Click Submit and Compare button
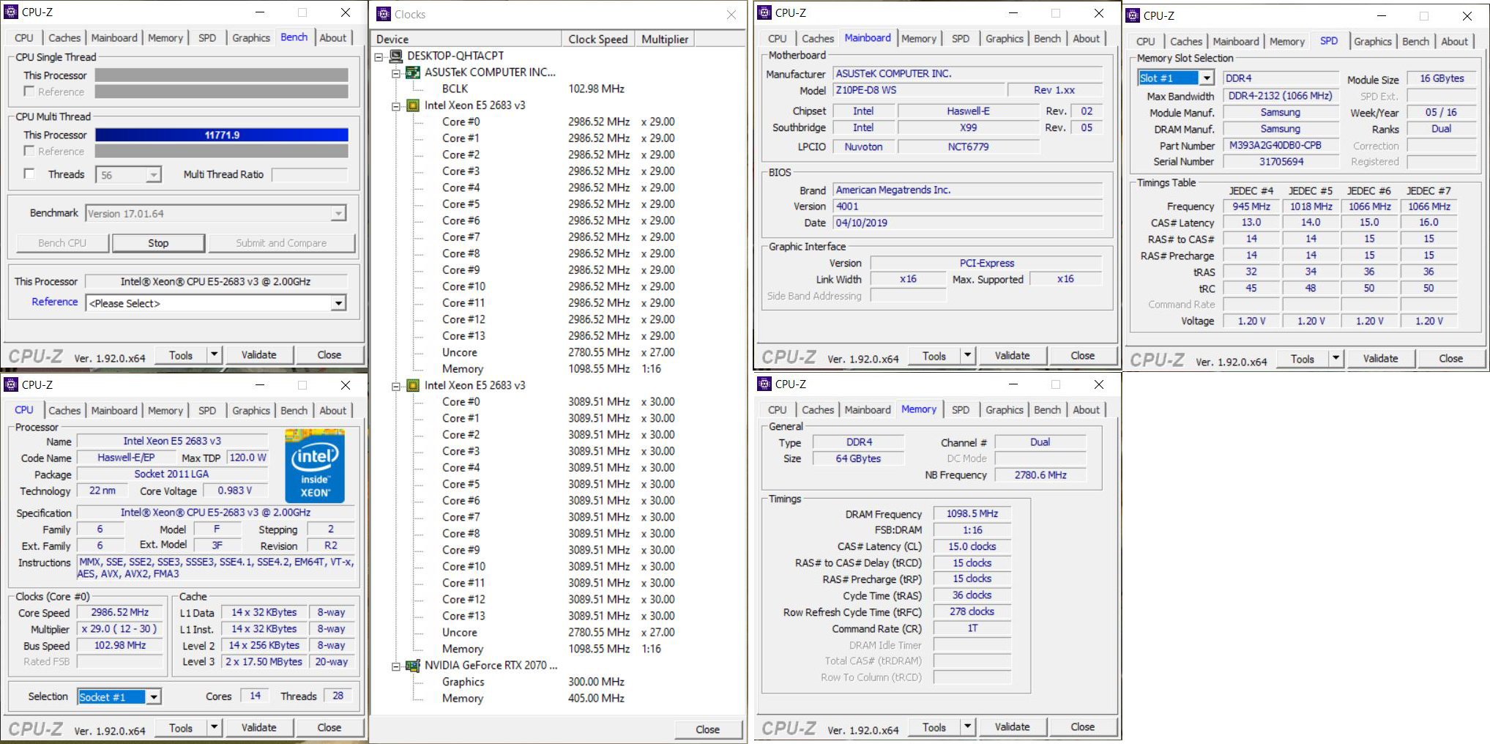 (x=281, y=243)
